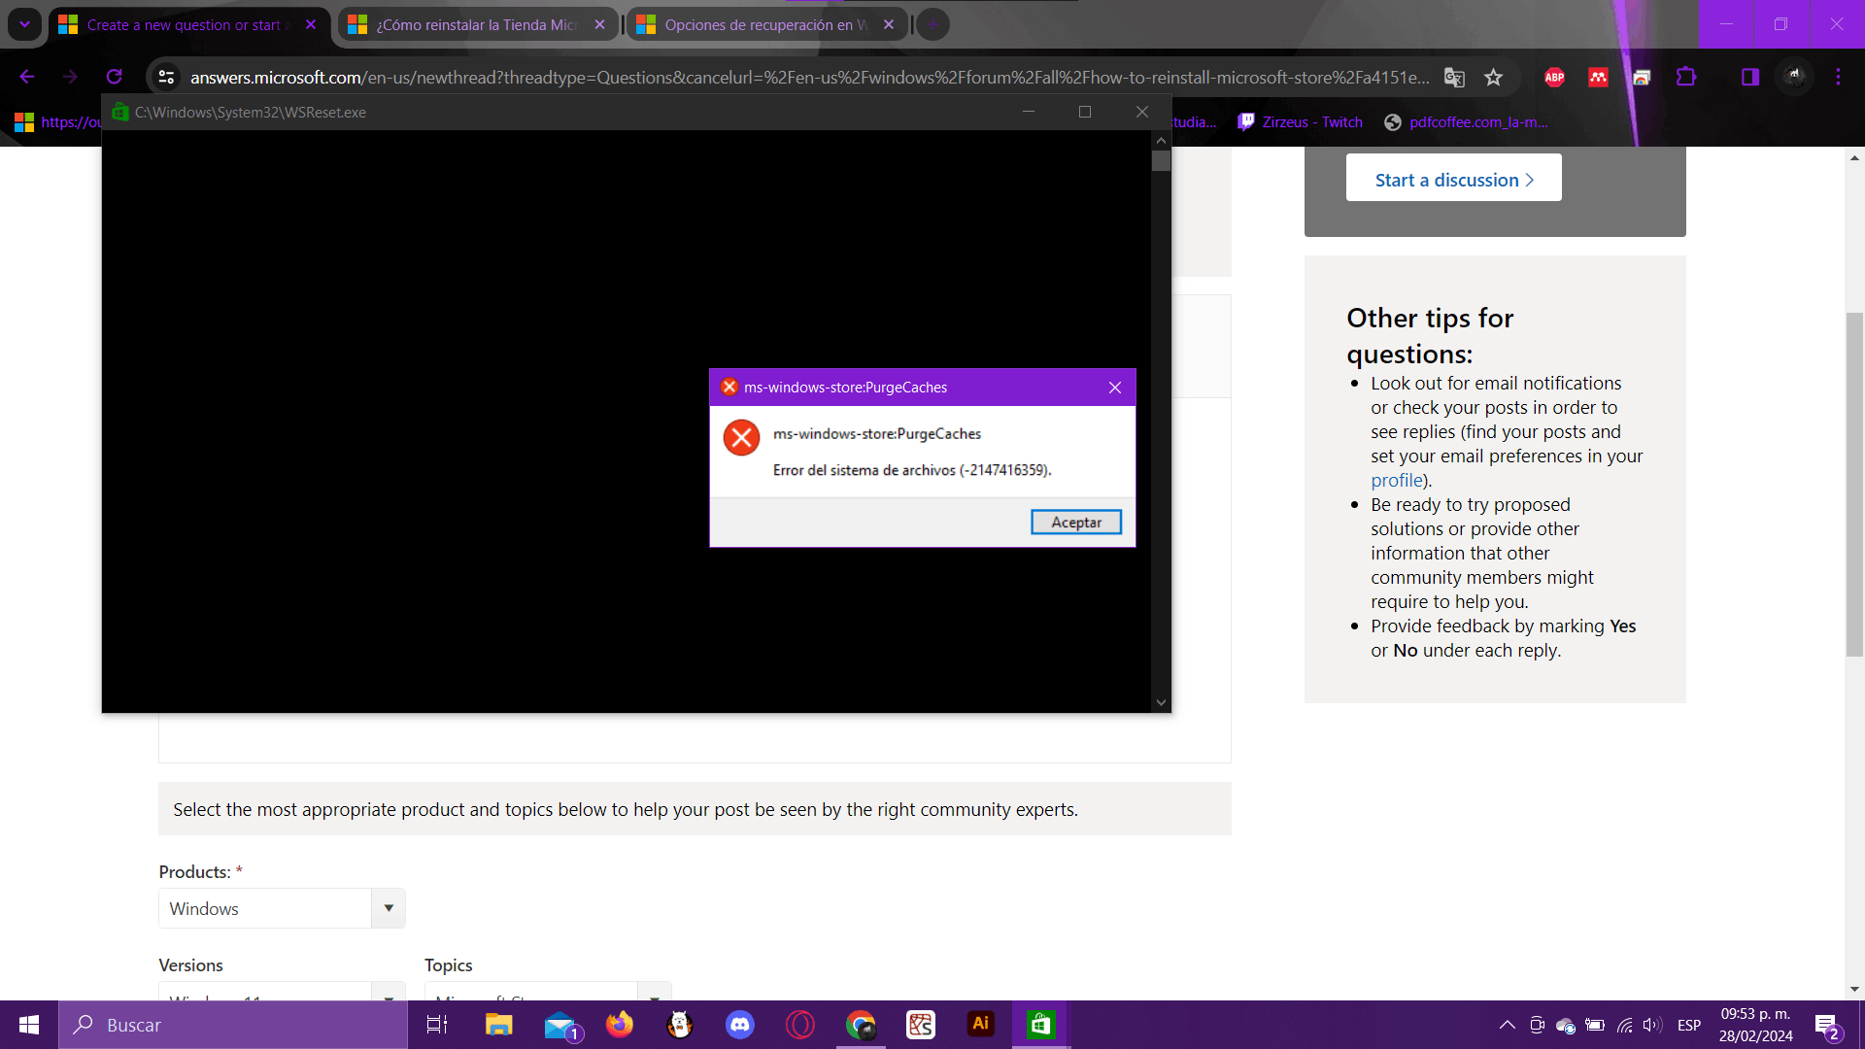Switch to 'Opciones de recuperación' tab
This screenshot has width=1865, height=1049.
pos(764,24)
